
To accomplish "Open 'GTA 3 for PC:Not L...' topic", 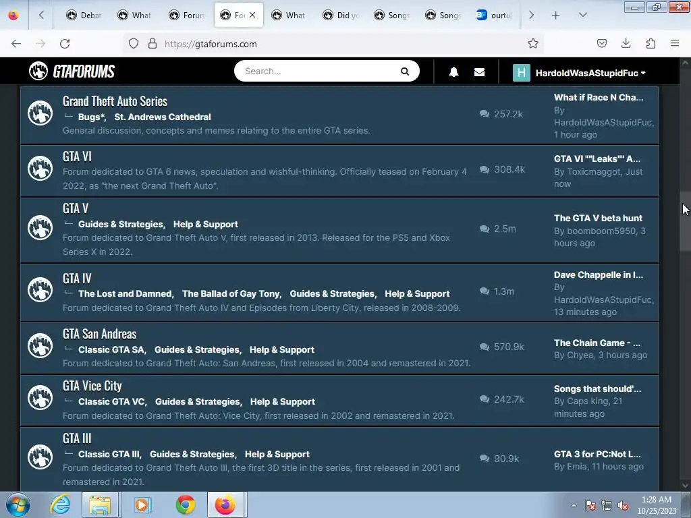I will click(597, 454).
